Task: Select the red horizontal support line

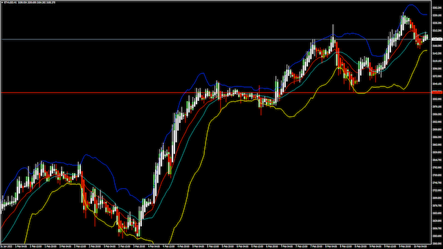Action: pyautogui.click(x=216, y=93)
